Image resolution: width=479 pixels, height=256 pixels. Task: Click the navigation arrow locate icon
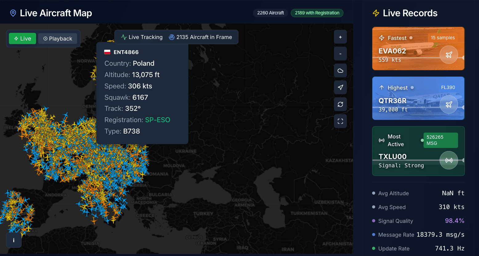[x=340, y=87]
